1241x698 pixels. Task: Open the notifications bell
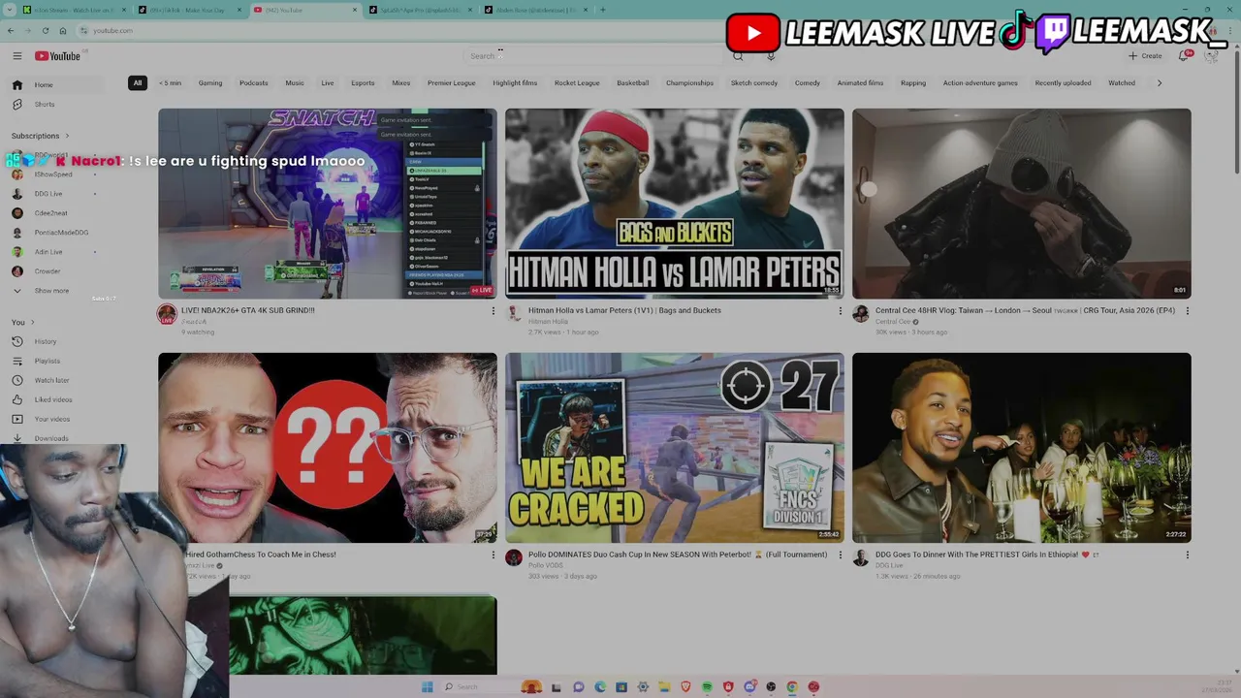tap(1184, 56)
